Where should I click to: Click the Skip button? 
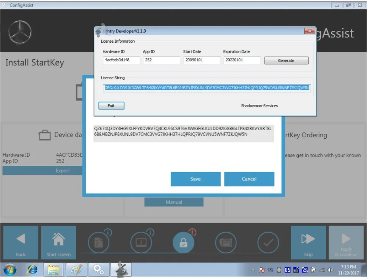coord(308,242)
